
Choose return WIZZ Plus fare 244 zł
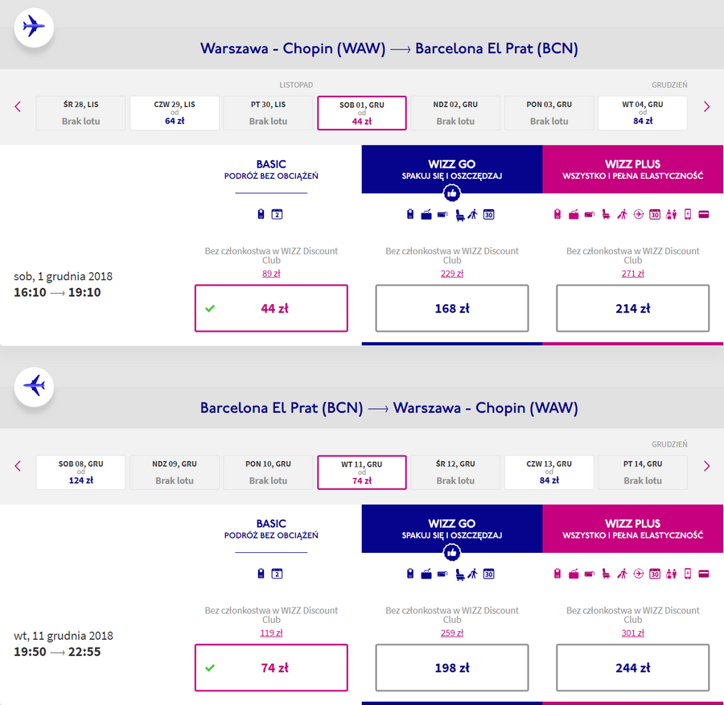(632, 668)
